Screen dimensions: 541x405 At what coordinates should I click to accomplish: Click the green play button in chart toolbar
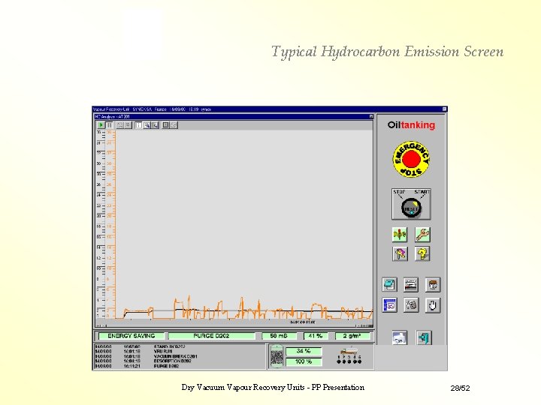pos(101,125)
